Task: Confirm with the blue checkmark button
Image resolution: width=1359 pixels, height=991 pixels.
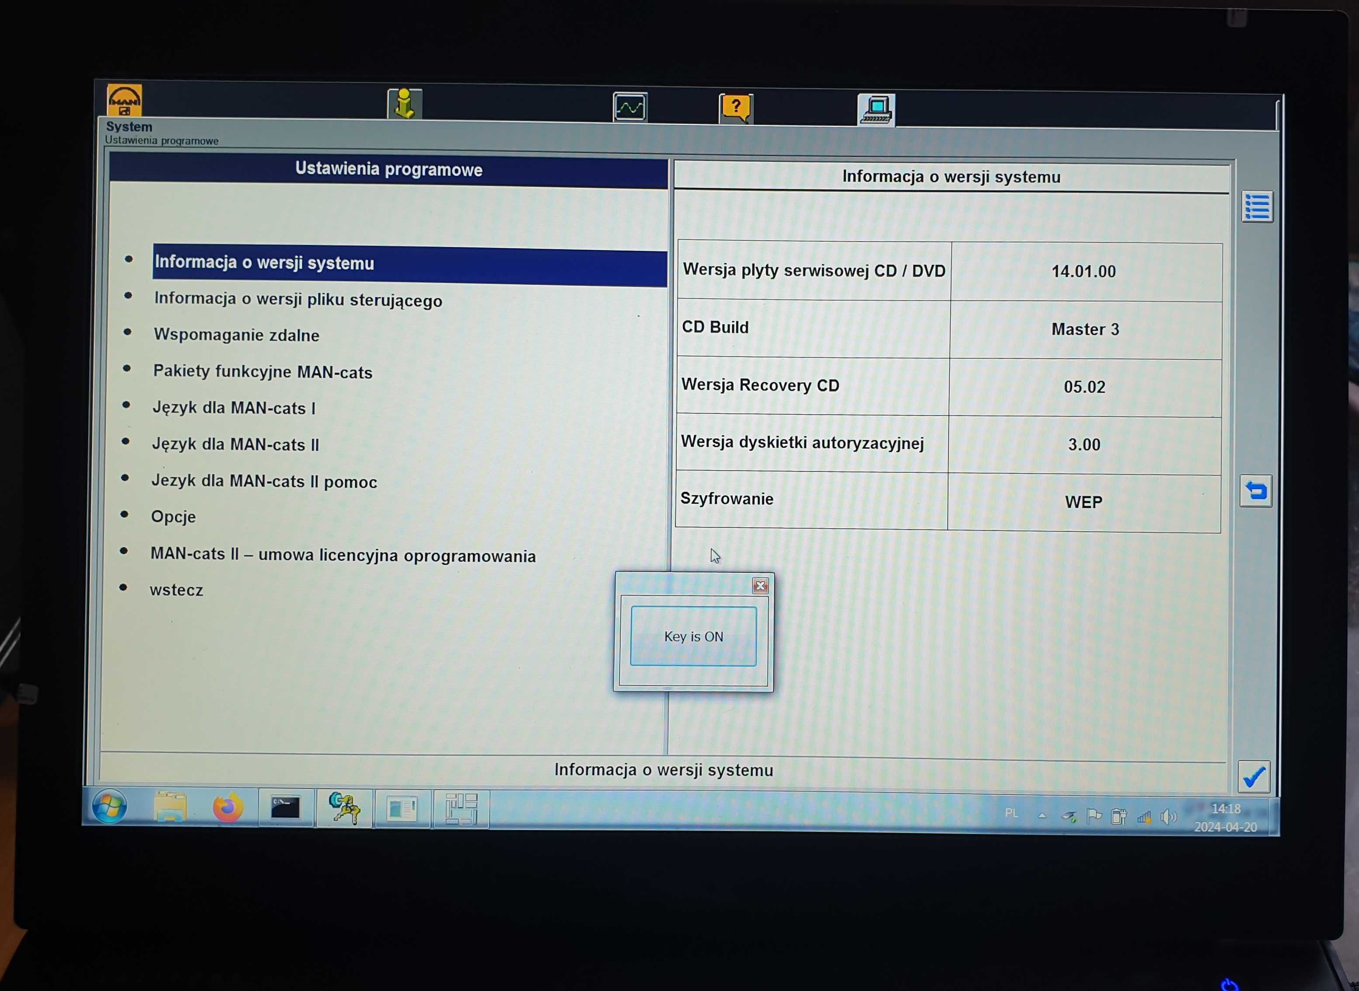Action: coord(1254,777)
